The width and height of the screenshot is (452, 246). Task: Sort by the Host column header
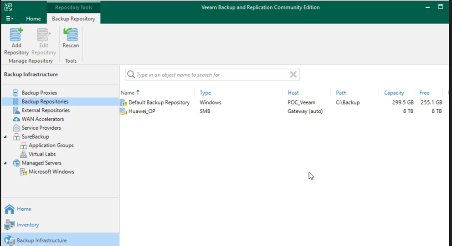coord(293,93)
